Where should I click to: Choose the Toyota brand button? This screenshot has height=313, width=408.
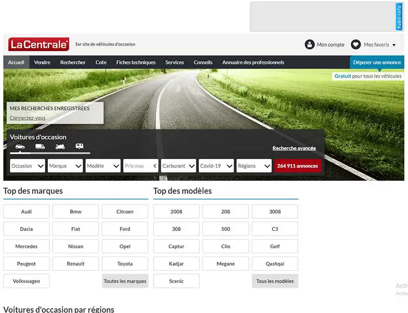point(125,264)
